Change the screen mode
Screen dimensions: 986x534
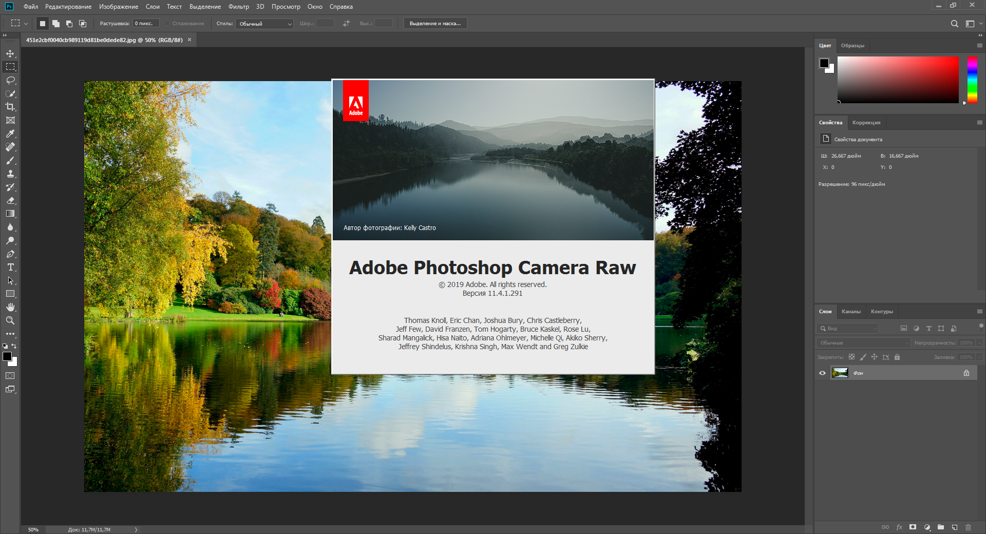(10, 389)
